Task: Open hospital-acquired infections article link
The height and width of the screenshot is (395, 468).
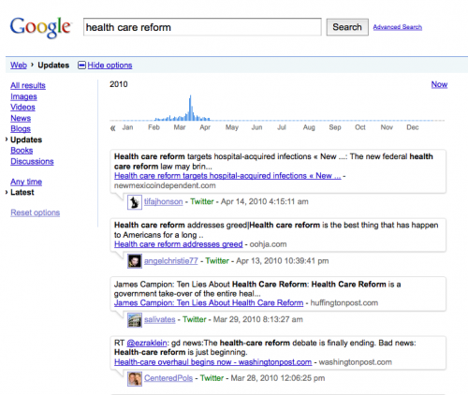Action: coord(227,176)
